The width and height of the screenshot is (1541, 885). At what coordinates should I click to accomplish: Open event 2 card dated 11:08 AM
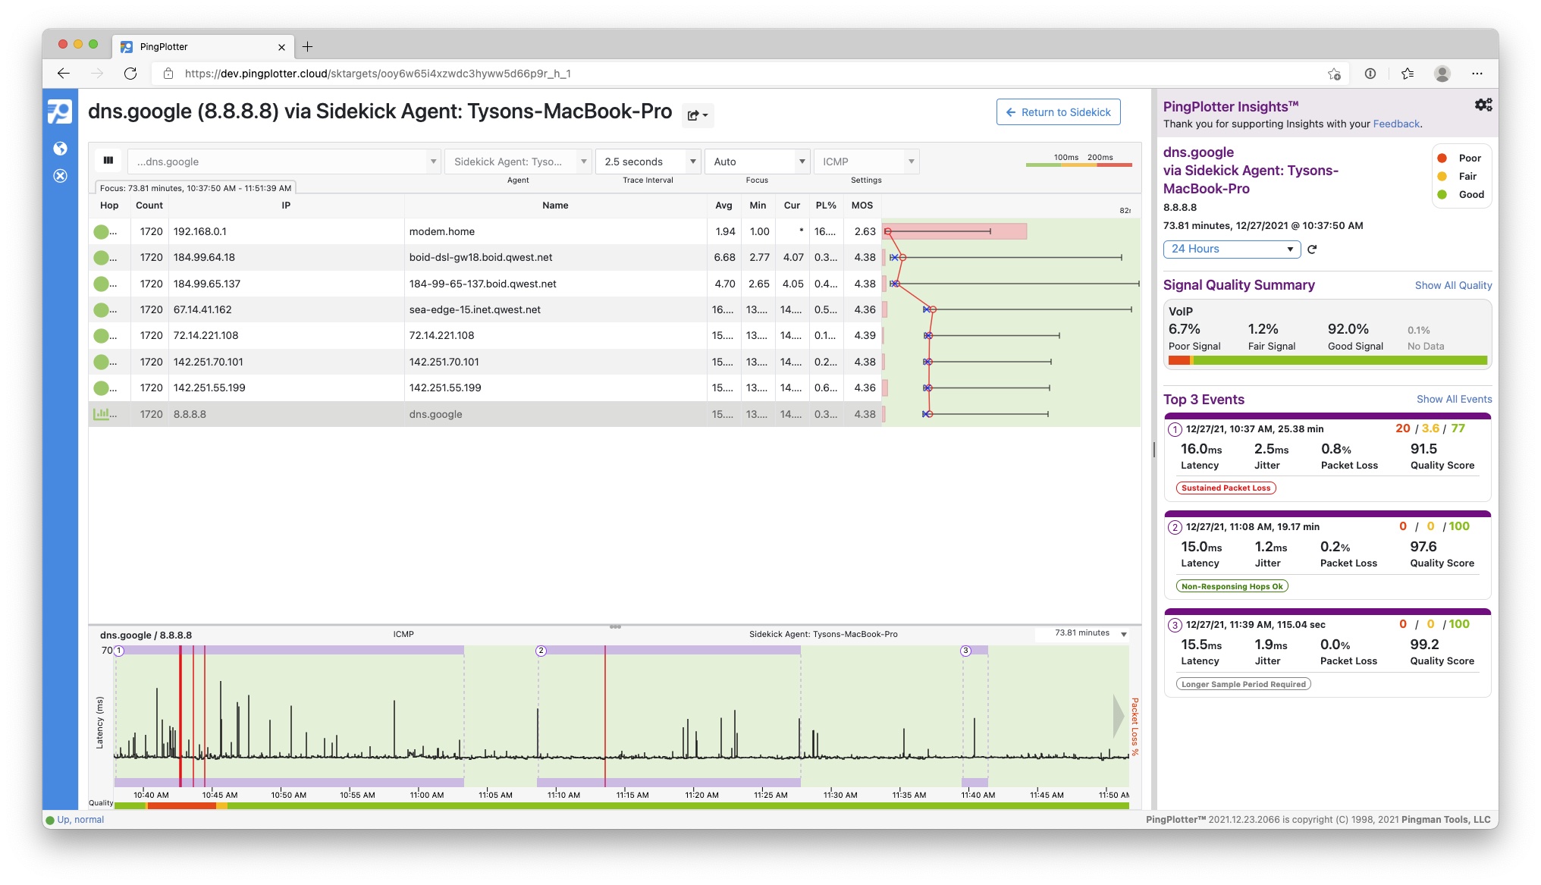point(1327,555)
